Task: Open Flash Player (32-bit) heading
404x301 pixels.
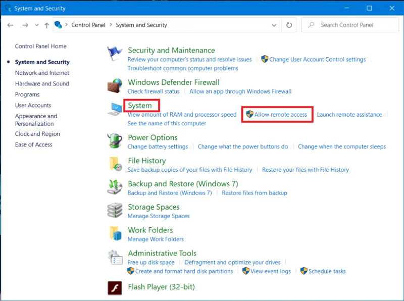Action: [x=161, y=287]
